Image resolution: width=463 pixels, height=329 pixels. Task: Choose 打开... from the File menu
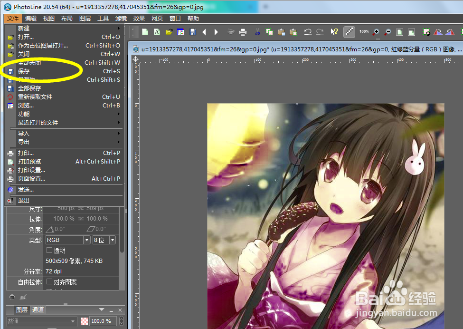pos(64,37)
